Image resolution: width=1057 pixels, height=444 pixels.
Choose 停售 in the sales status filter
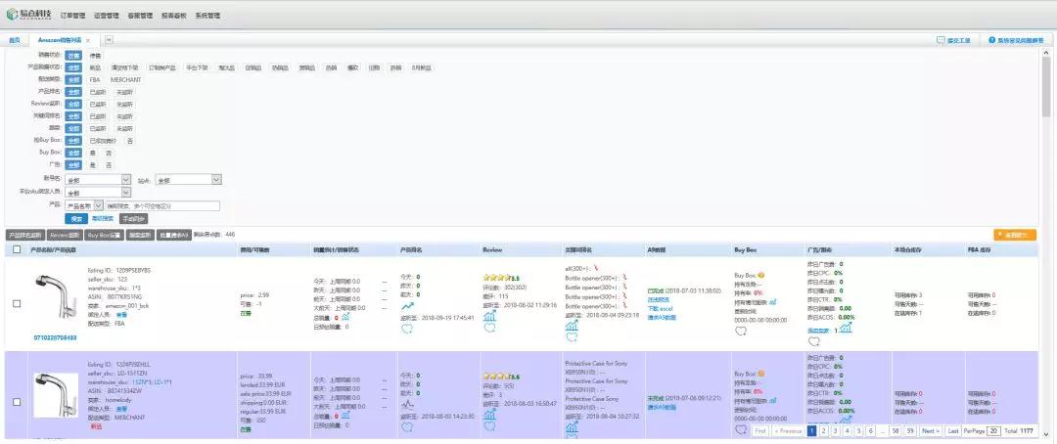tap(96, 55)
